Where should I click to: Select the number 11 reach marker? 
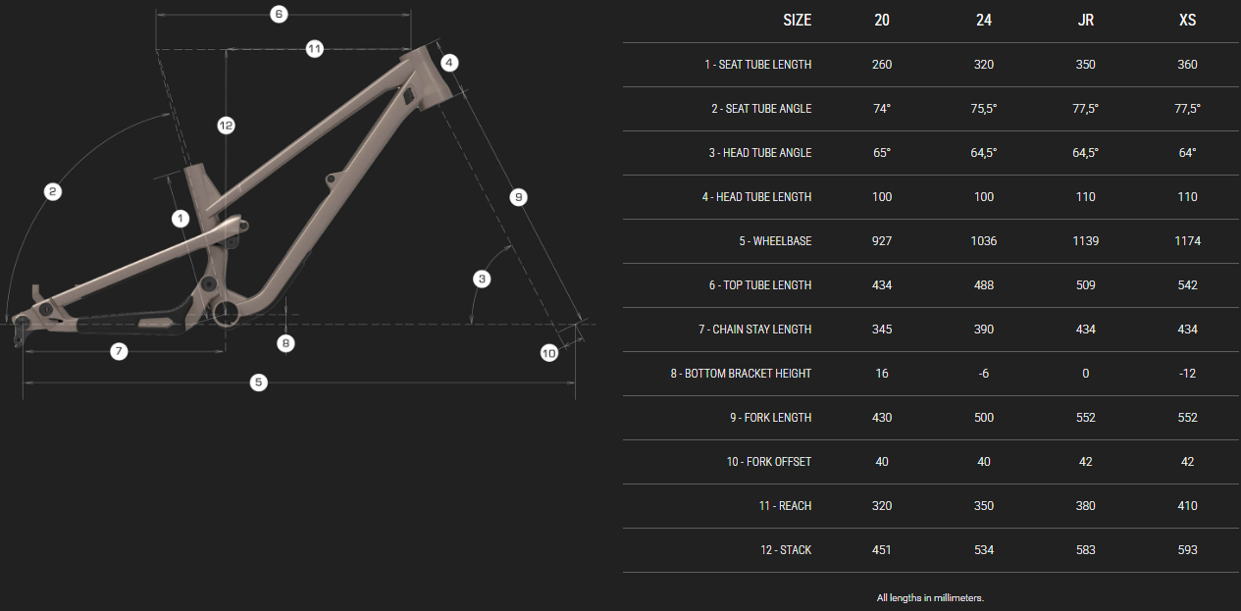coord(314,48)
